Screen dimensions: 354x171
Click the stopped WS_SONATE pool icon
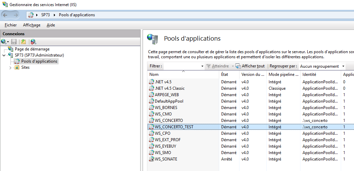click(151, 159)
